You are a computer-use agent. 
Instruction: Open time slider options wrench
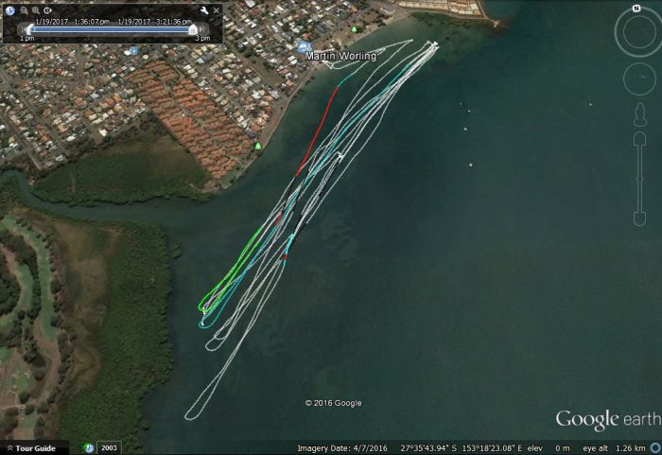pos(203,10)
